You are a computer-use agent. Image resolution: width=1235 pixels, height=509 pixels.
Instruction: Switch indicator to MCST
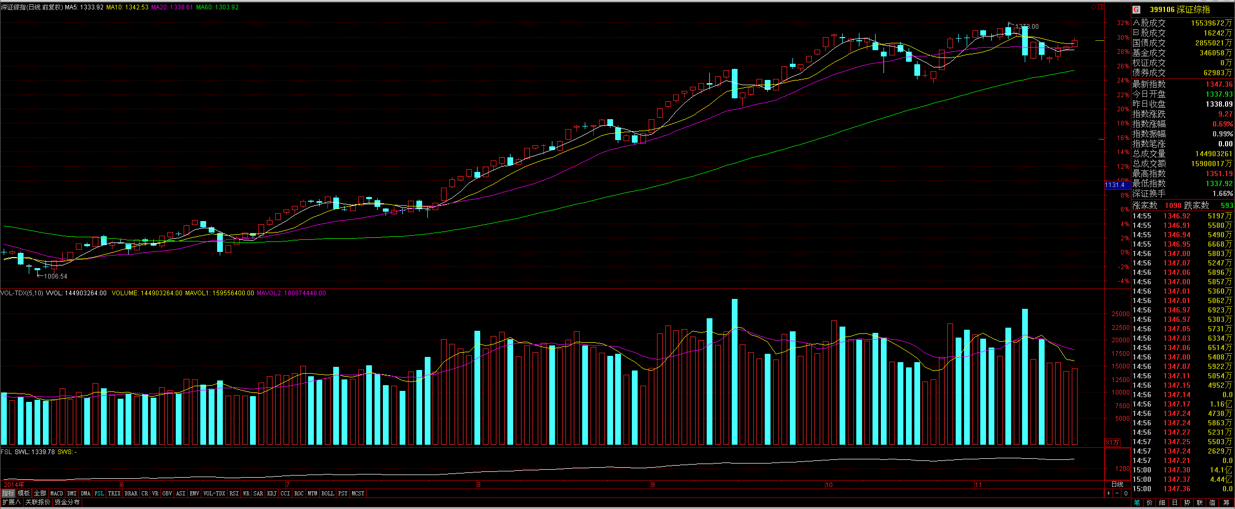[x=358, y=493]
